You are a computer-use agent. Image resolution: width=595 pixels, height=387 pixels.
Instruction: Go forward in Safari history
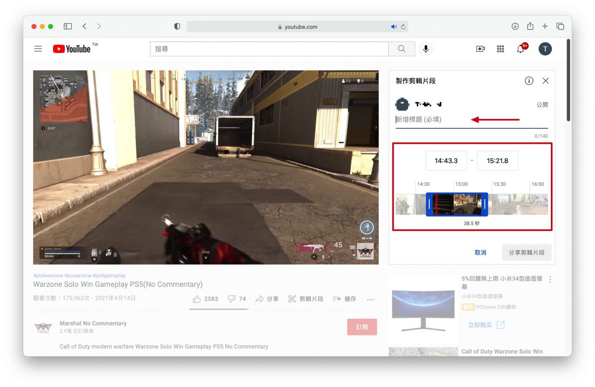coord(99,26)
